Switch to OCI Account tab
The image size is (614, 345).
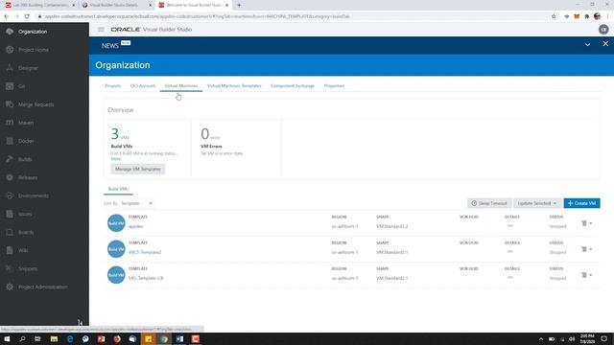point(143,85)
